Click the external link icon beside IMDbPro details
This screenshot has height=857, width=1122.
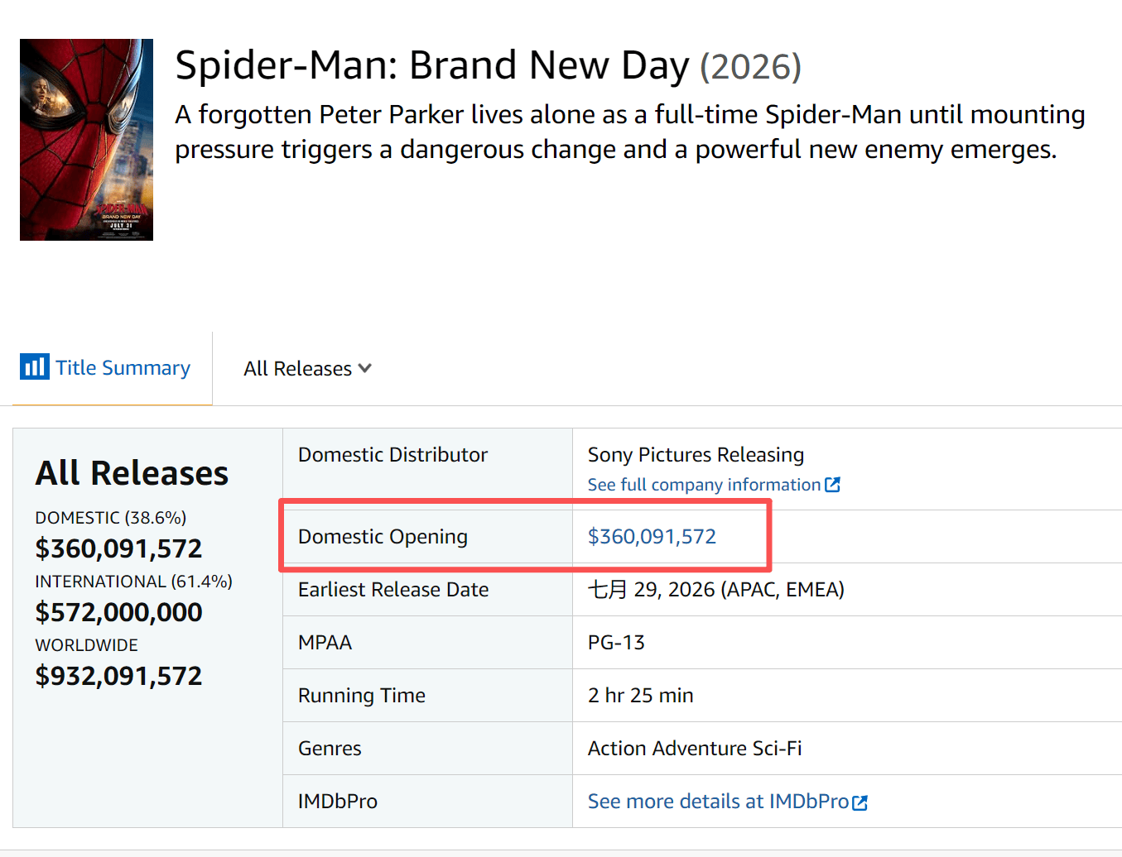point(860,802)
